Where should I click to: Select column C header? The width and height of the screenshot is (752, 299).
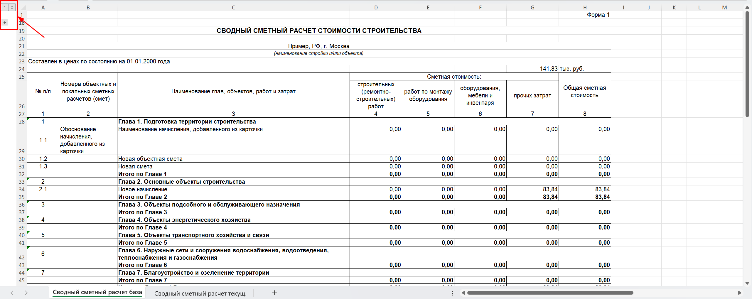(x=233, y=7)
